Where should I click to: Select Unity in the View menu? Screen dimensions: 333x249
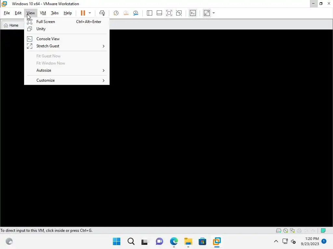coord(67,29)
